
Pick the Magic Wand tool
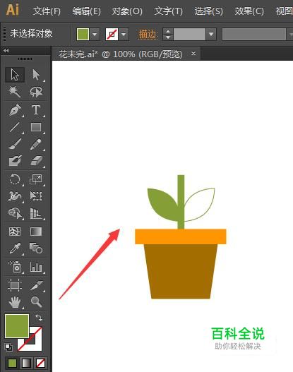tap(15, 92)
